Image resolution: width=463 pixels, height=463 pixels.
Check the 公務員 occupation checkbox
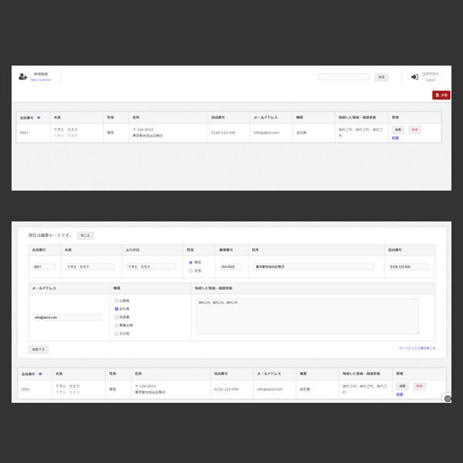[x=117, y=300]
